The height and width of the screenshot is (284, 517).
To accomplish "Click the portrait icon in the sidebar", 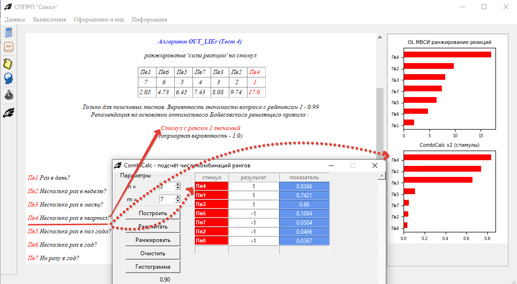I will click(x=8, y=95).
